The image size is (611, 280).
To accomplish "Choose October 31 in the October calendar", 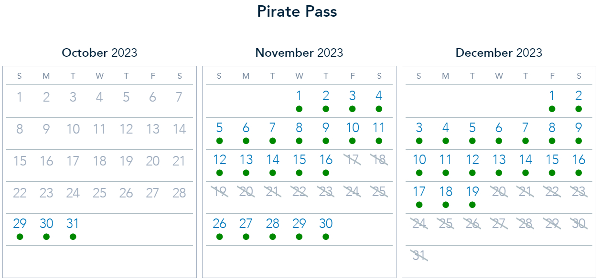I will [x=73, y=224].
